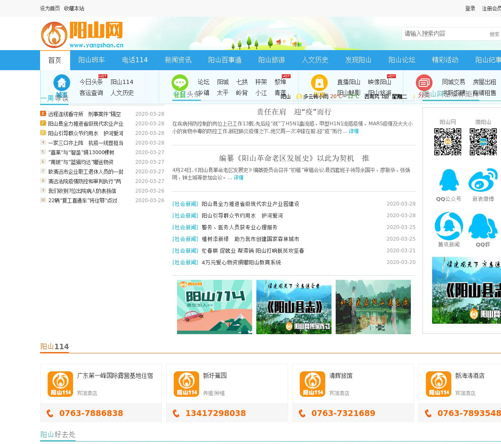Click the 登录 link in top bar
This screenshot has width=501, height=444.
coord(470,8)
